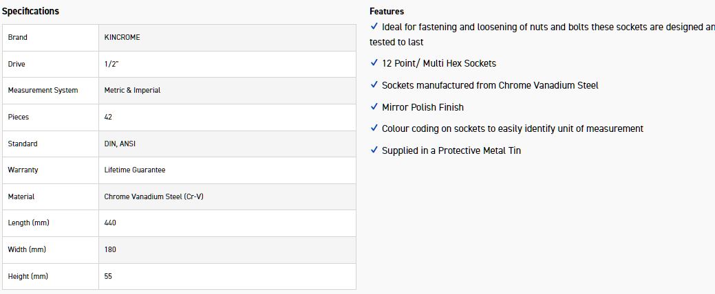Click the Drive value 1/2" cell

(x=112, y=64)
